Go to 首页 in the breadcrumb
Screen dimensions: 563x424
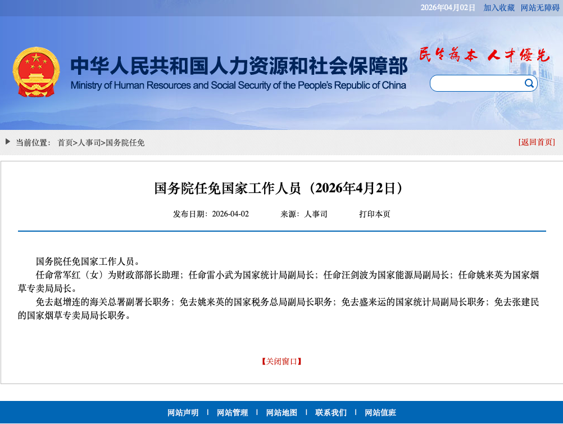[x=65, y=143]
